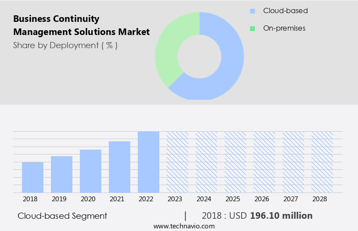The width and height of the screenshot is (358, 231).
Task: Click the green On-premises legend swatch
Action: coord(252,28)
